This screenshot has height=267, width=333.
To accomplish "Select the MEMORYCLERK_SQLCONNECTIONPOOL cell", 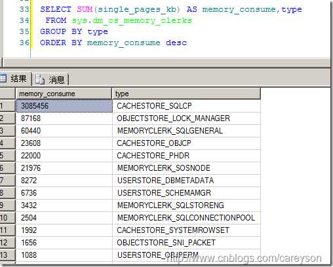I will click(186, 218).
